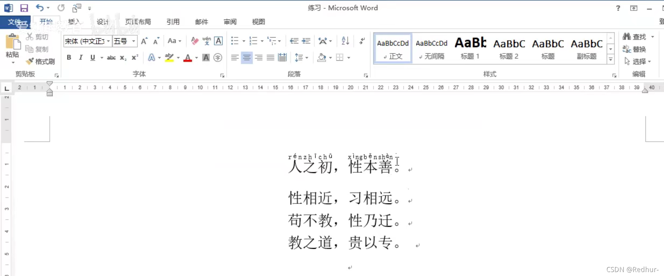The image size is (664, 276).
Task: Apply paragraph shading paint bucket
Action: coord(322,57)
